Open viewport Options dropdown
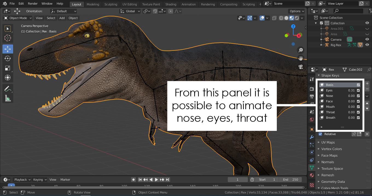 (297, 11)
